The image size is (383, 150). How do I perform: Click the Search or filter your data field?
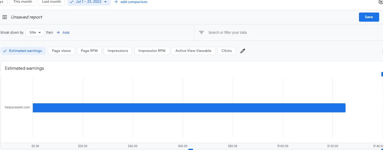(288, 32)
